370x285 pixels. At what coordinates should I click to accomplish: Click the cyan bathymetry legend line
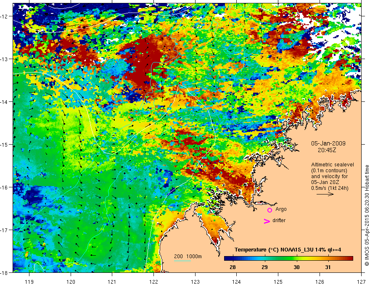(x=182, y=261)
